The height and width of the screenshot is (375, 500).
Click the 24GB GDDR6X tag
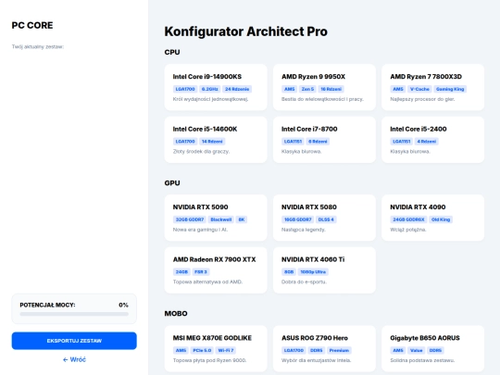[408, 219]
